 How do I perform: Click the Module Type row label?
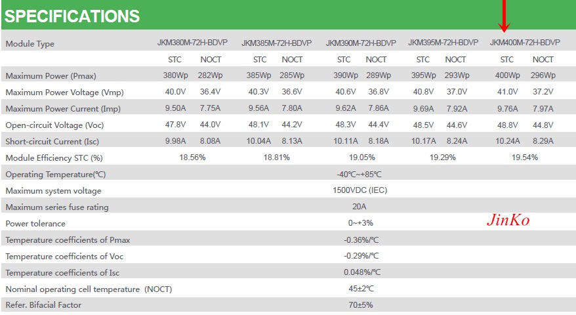pyautogui.click(x=30, y=44)
